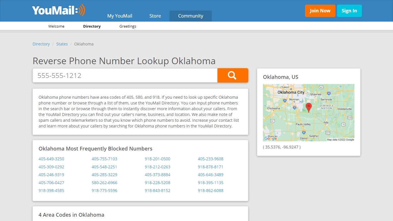Open number 918-395-1135

pyautogui.click(x=211, y=183)
